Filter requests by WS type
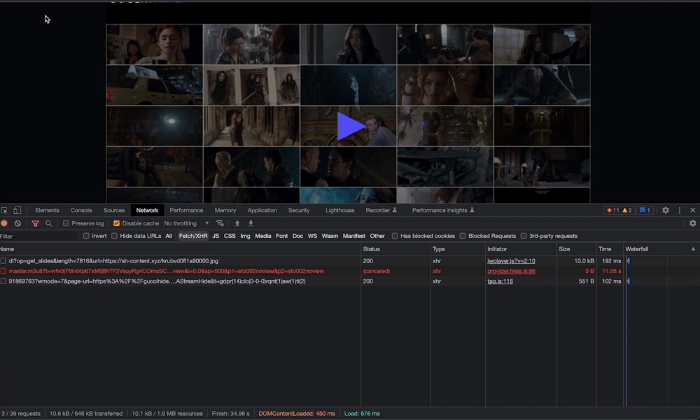Screen dimensions: 700x420 click(312, 236)
